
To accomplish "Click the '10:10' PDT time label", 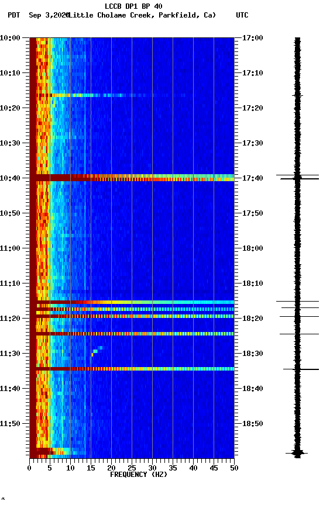I will (10, 73).
